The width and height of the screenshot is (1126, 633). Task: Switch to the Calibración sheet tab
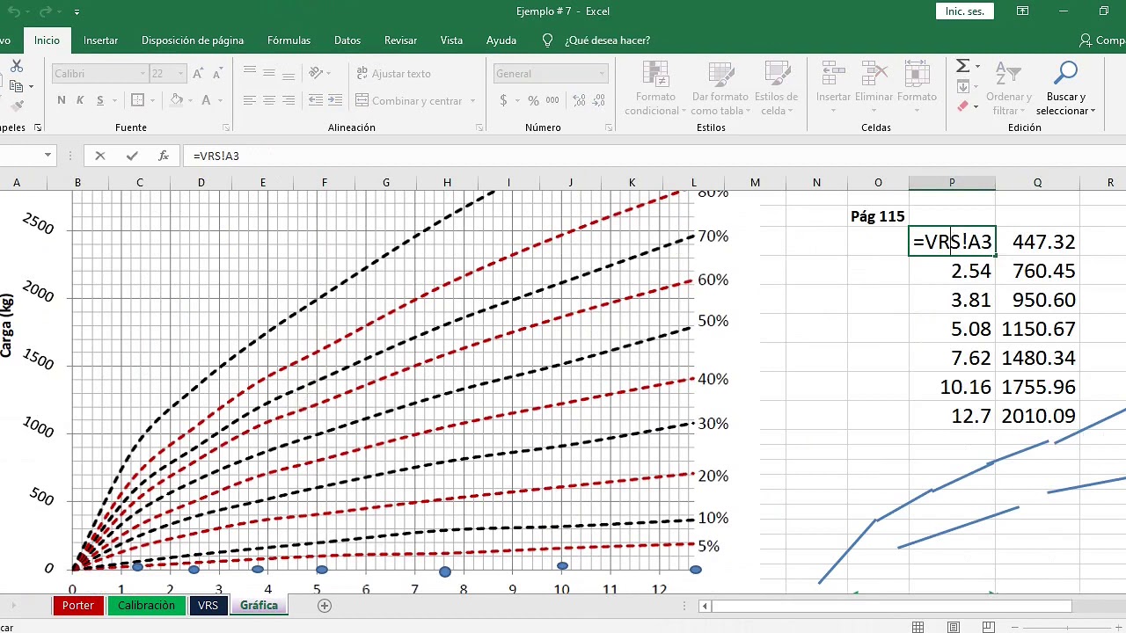pos(146,606)
